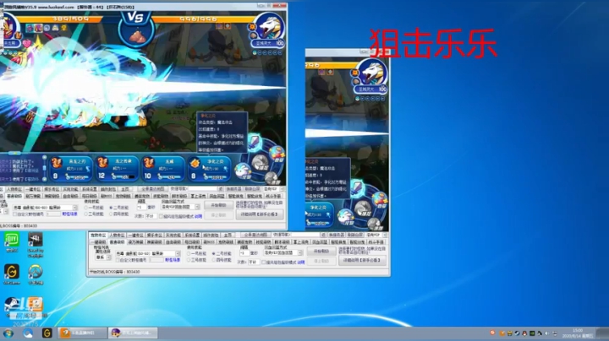Launch the blue cloud browser pinned on taskbar
The height and width of the screenshot is (341, 609).
tap(28, 333)
